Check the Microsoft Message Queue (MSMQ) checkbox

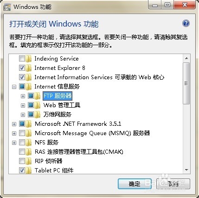pyautogui.click(x=22, y=133)
